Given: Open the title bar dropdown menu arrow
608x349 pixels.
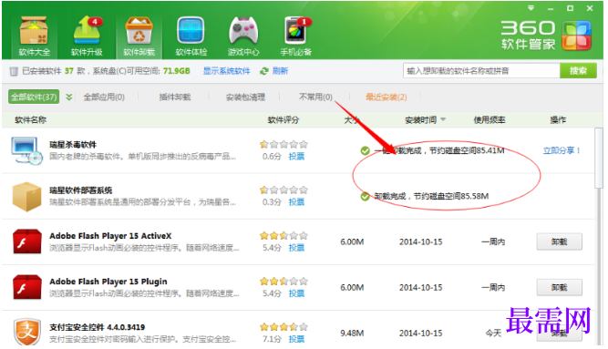Looking at the screenshot, I should point(531,8).
